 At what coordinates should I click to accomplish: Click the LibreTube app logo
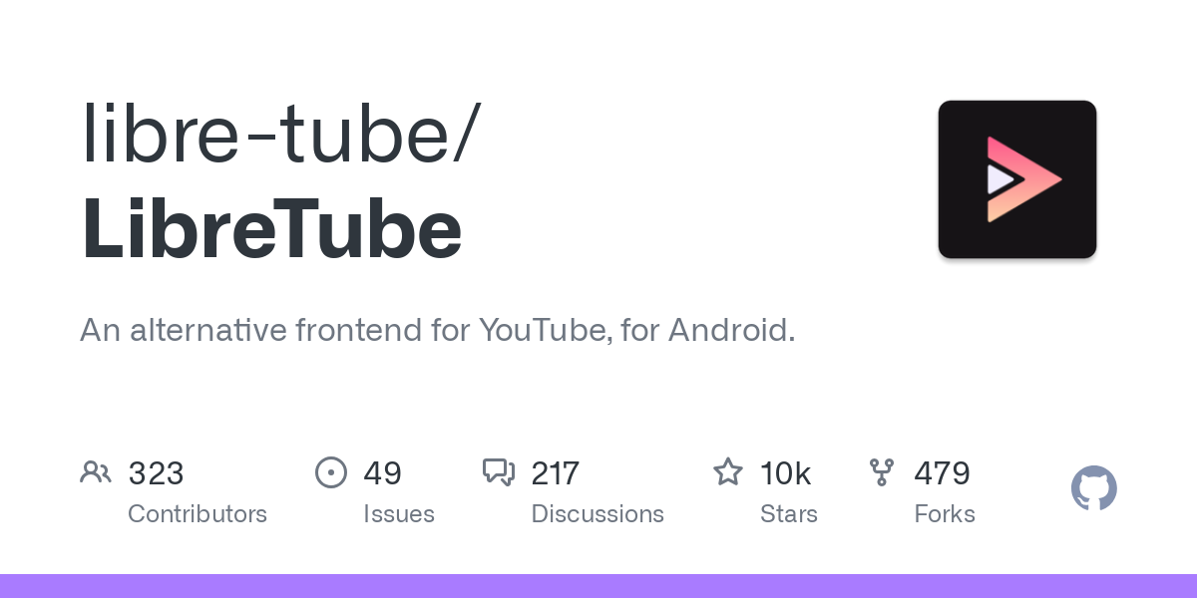pos(1016,179)
